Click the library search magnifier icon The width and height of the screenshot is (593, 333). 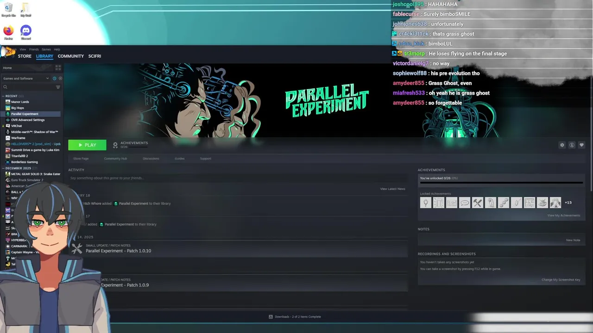pos(6,87)
